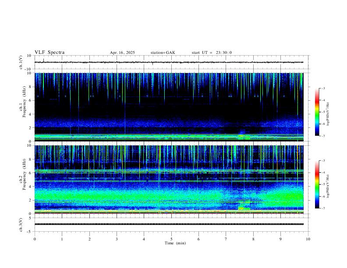Click the "-7" tick on ch.2 color bar

(x=323, y=208)
